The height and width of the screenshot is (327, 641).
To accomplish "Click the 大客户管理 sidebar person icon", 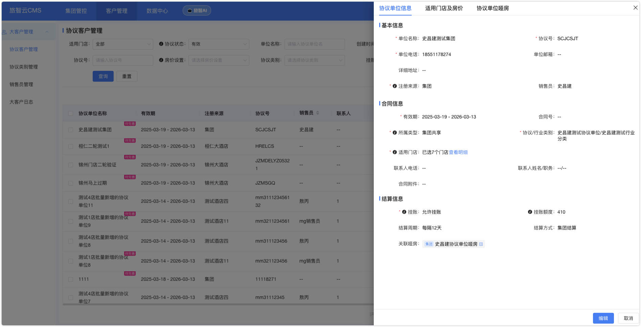I will 4,32.
